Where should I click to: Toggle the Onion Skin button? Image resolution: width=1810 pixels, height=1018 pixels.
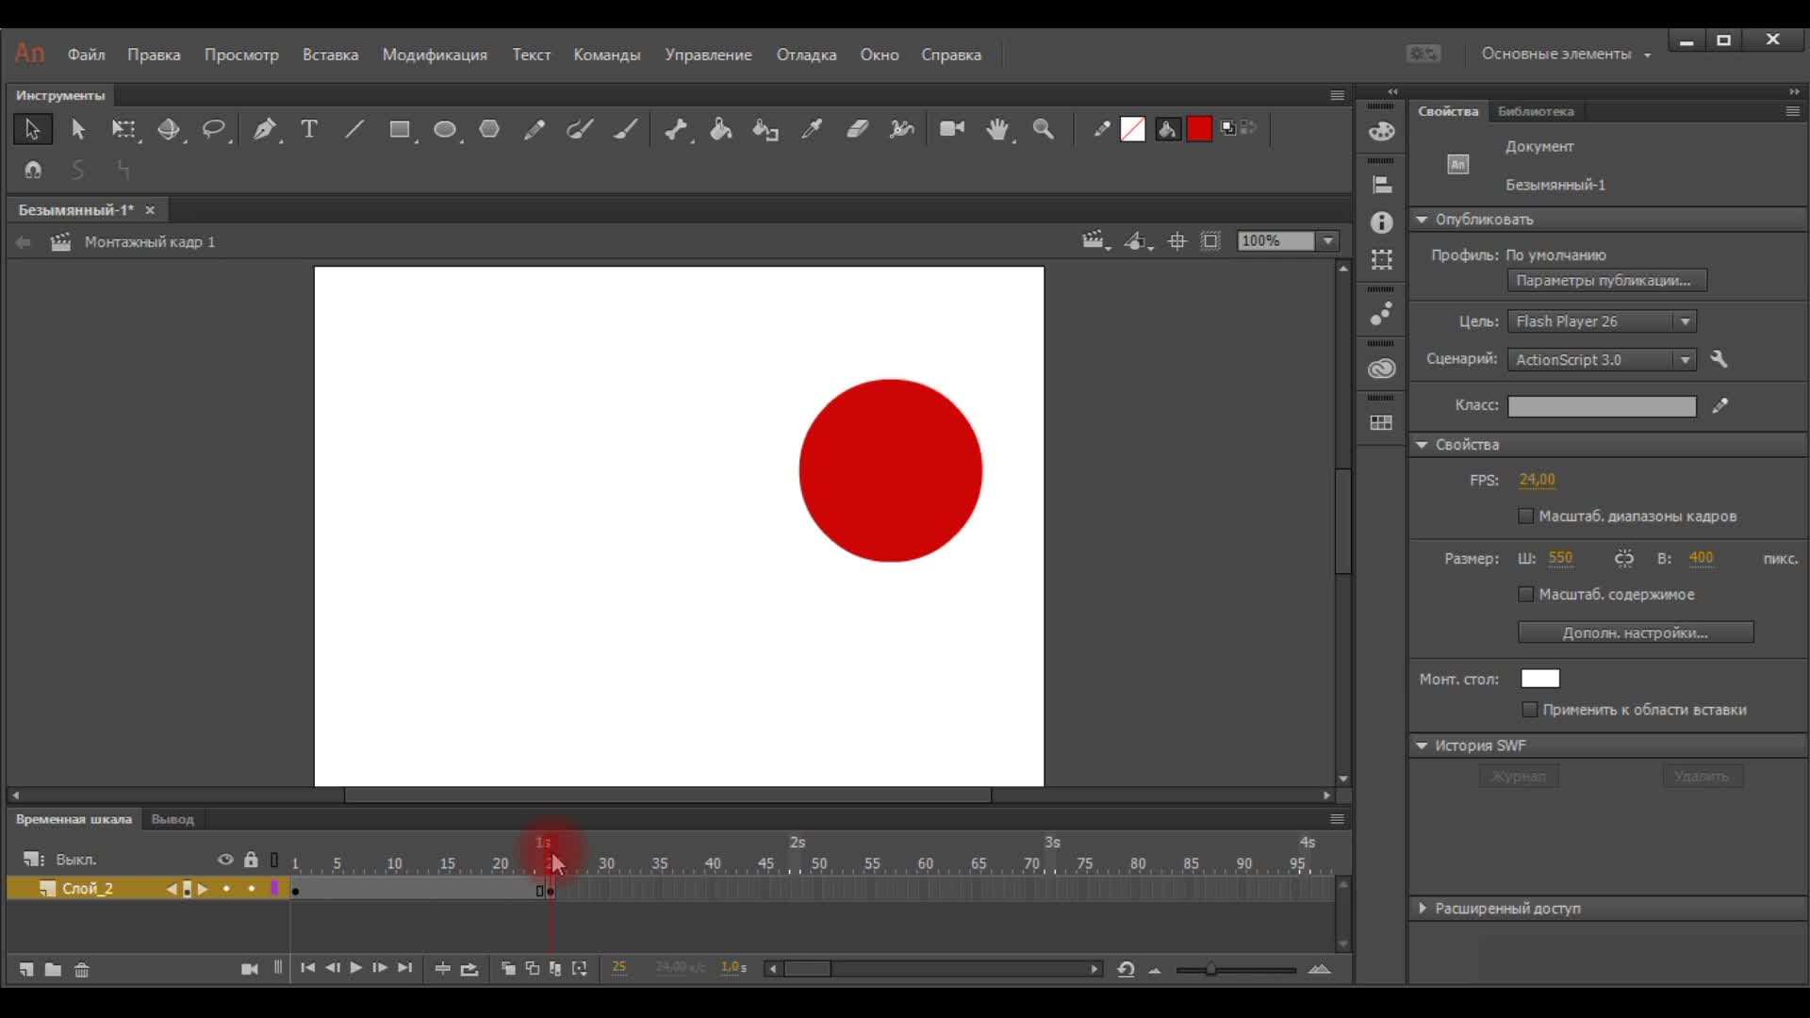click(x=508, y=968)
